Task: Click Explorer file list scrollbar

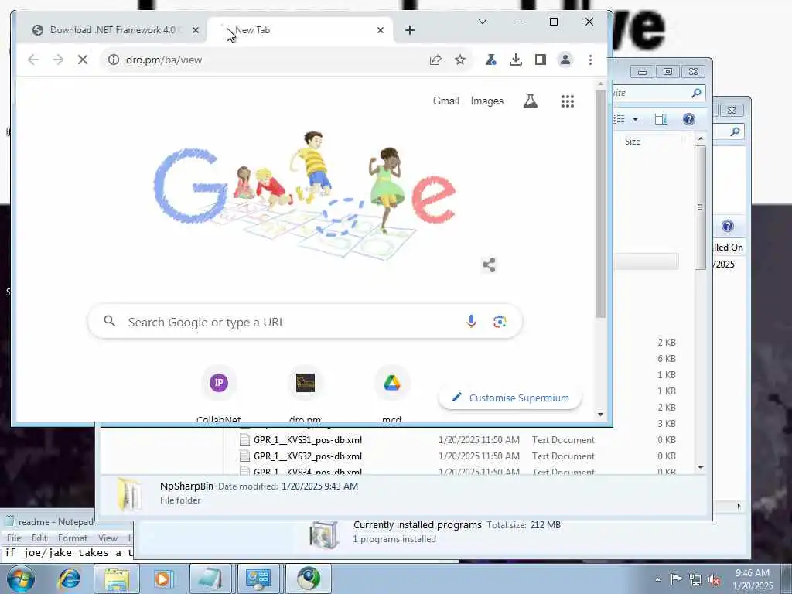Action: (700, 207)
